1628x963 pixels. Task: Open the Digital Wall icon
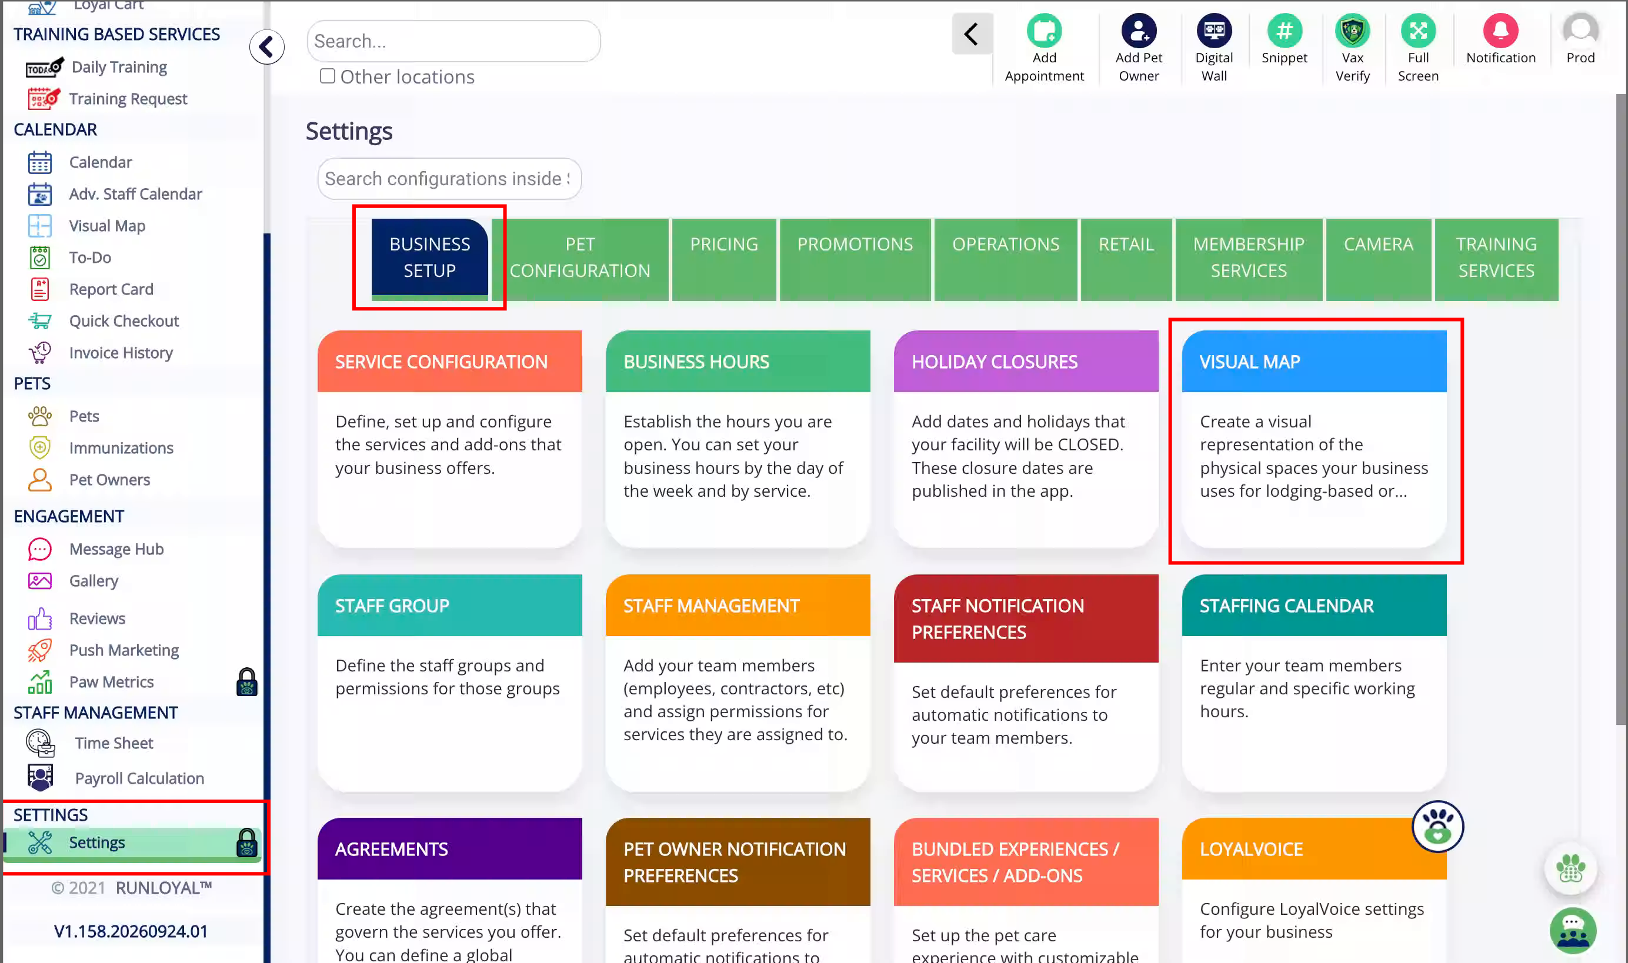tap(1214, 31)
